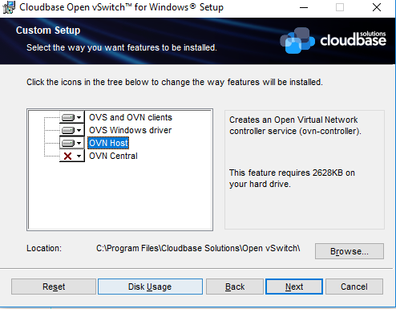Viewport: 396px width, 309px height.
Task: Continue setup with the Next button
Action: point(294,287)
